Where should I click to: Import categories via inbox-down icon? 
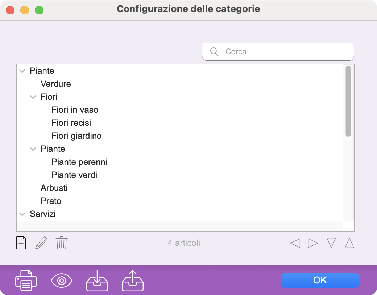click(97, 281)
